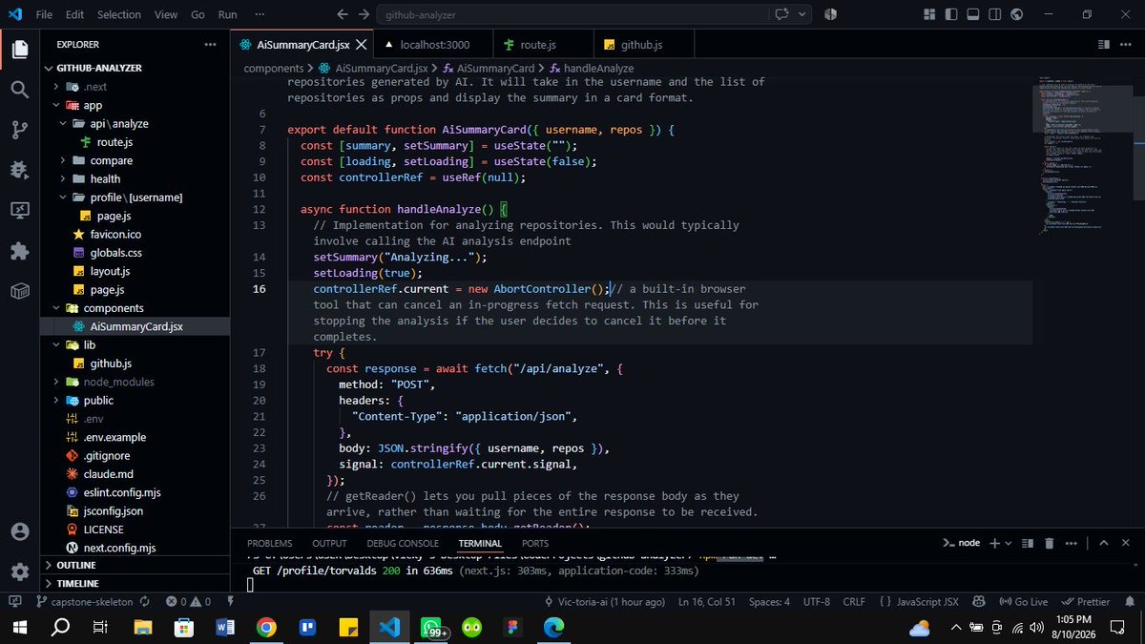Maximize the terminal panel size

click(1103, 543)
